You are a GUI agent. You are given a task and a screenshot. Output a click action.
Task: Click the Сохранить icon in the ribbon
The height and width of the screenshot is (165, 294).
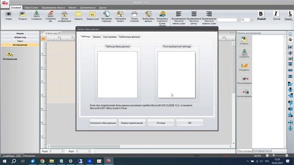[x=36, y=14]
